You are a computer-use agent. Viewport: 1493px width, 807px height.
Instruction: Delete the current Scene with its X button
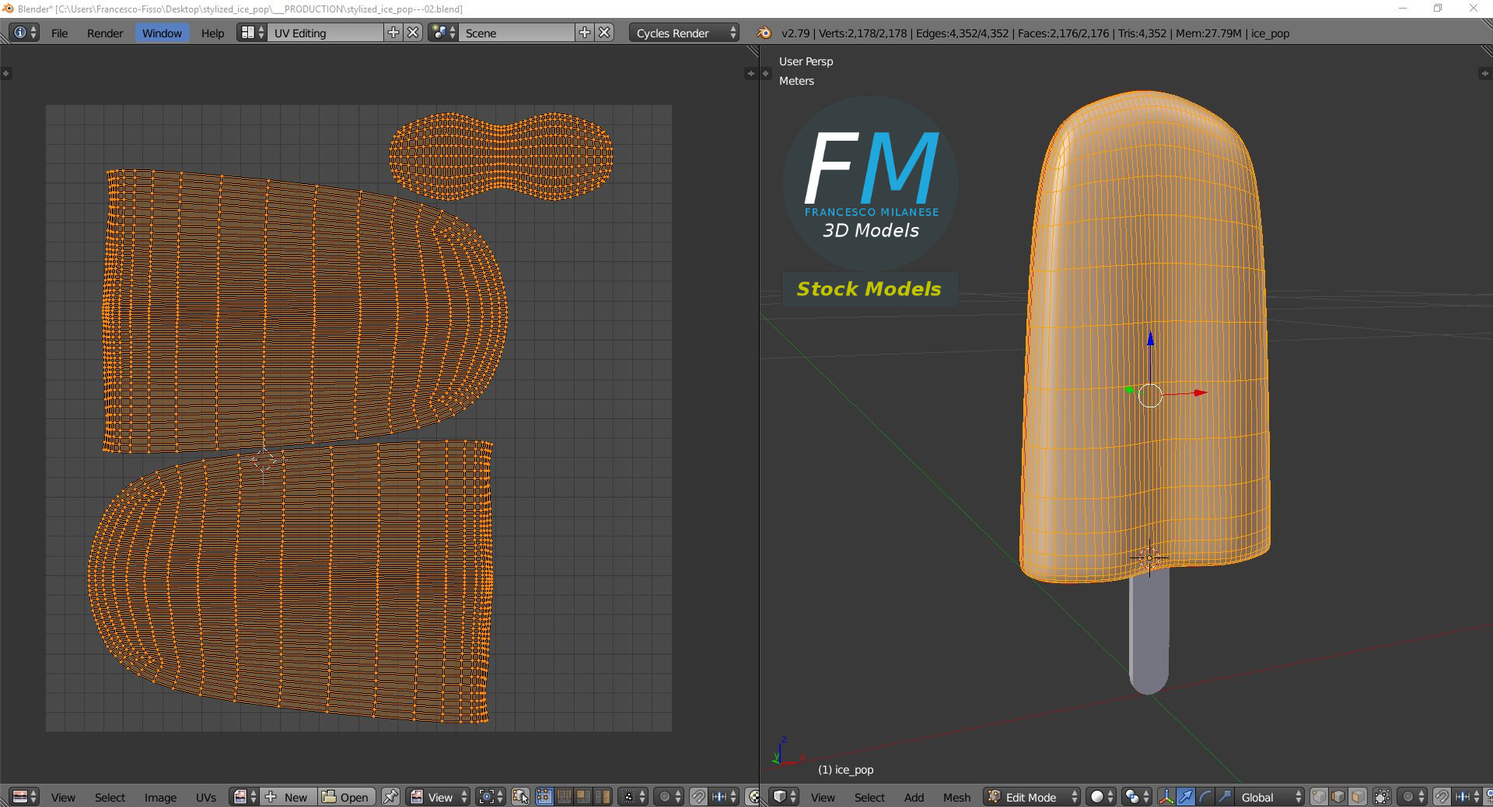605,33
